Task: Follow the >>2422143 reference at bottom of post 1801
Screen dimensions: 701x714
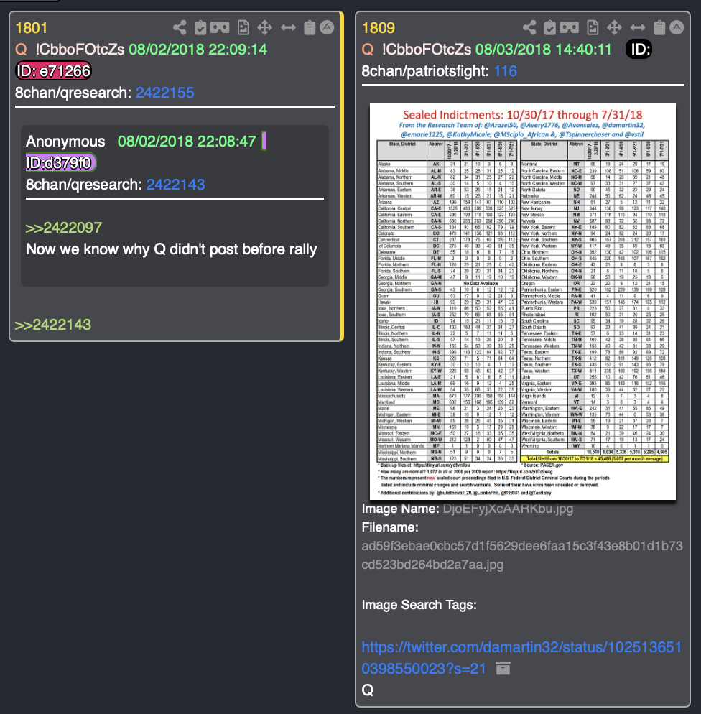Action: (53, 324)
